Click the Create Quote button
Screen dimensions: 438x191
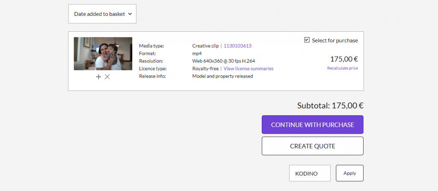[x=313, y=146]
